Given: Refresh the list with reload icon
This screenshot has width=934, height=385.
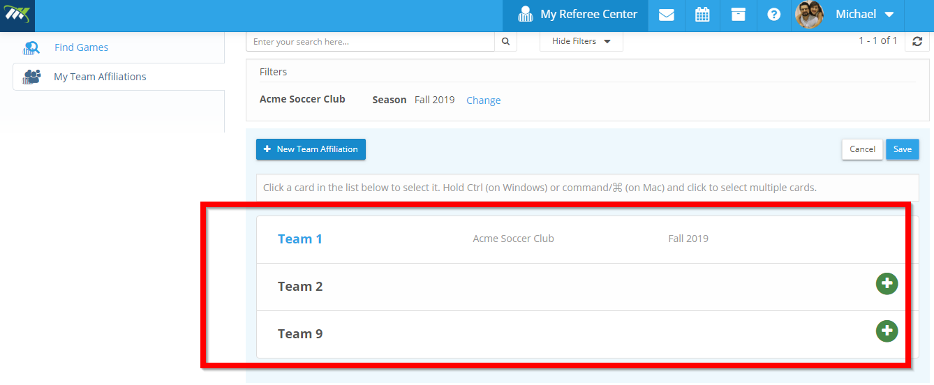Looking at the screenshot, I should (917, 42).
